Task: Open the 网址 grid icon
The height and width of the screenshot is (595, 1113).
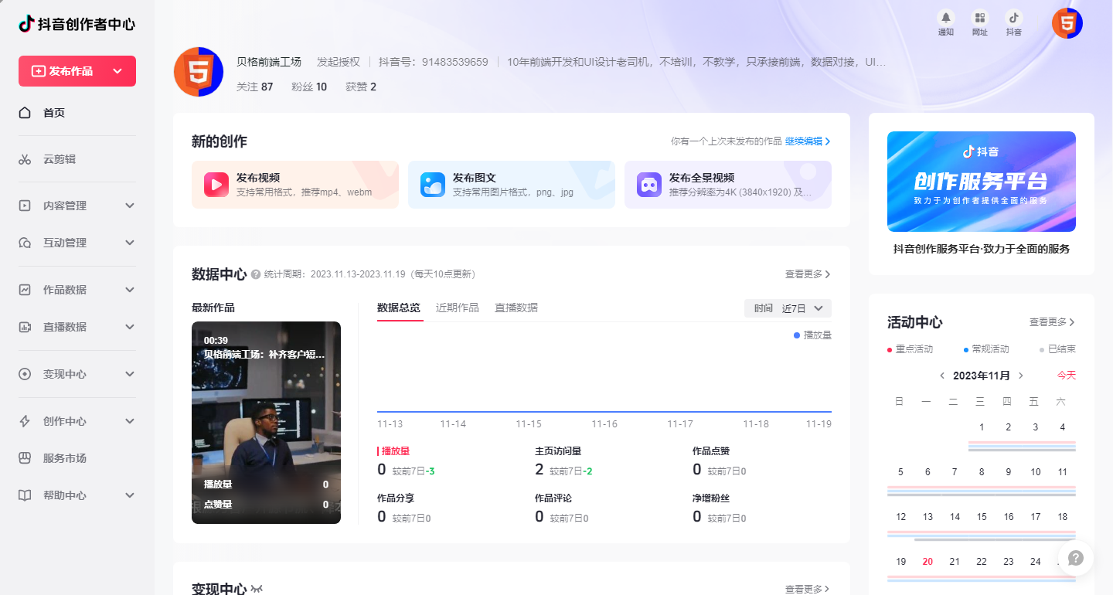Action: 979,18
